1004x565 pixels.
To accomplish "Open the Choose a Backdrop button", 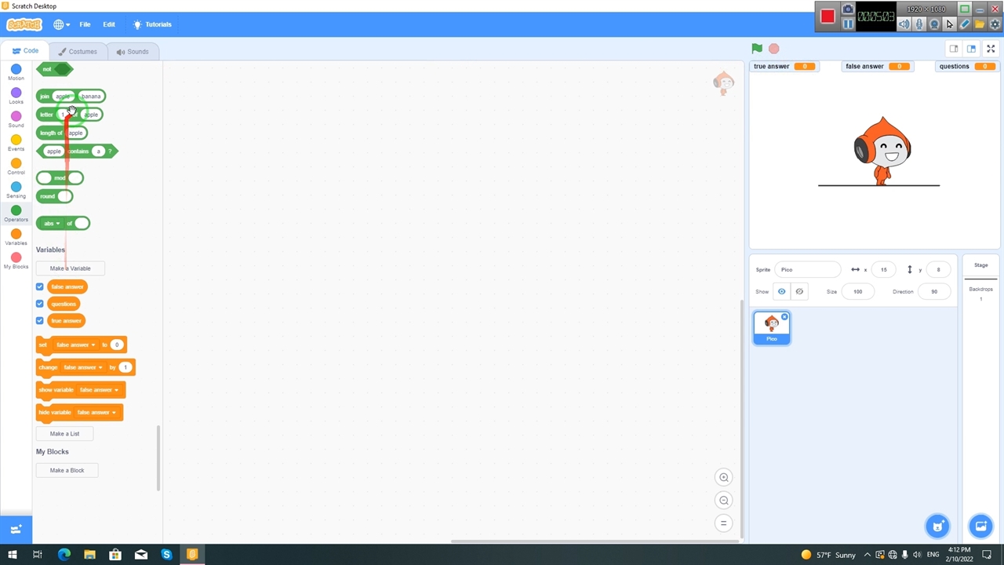I will 980,526.
